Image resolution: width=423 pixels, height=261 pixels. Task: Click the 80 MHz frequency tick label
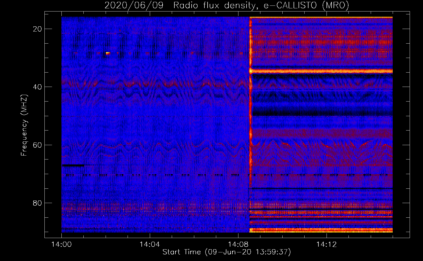(38, 203)
